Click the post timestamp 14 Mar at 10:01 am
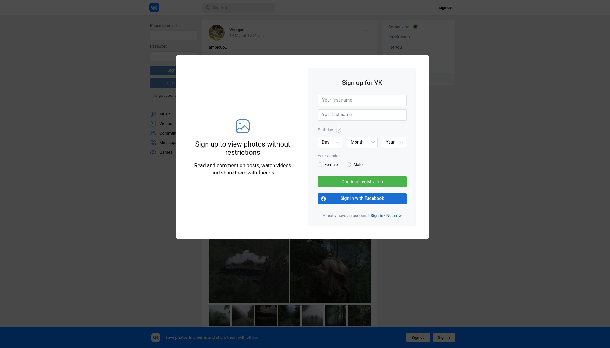610x348 pixels. (x=247, y=36)
